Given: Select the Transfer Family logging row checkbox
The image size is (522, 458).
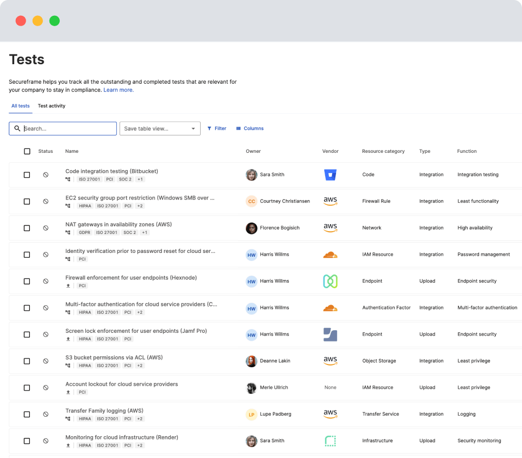Looking at the screenshot, I should pyautogui.click(x=27, y=414).
